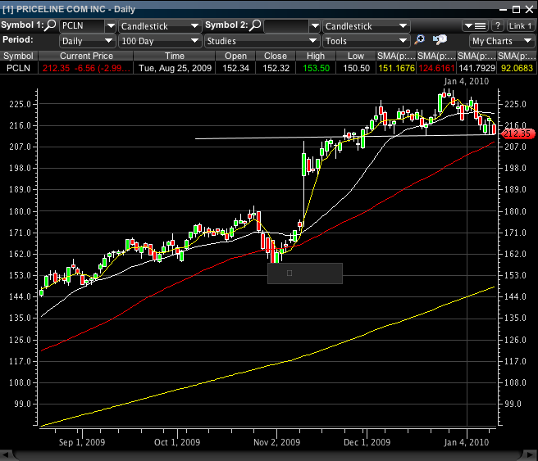Open the chart options list menu icon
The height and width of the screenshot is (461, 538).
(x=475, y=26)
